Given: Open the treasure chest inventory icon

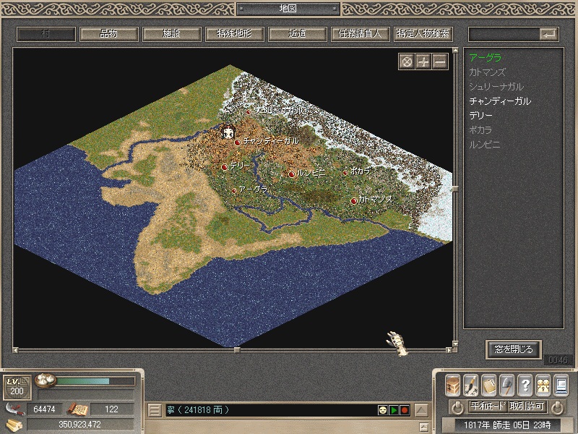Looking at the screenshot, I should click(x=453, y=386).
